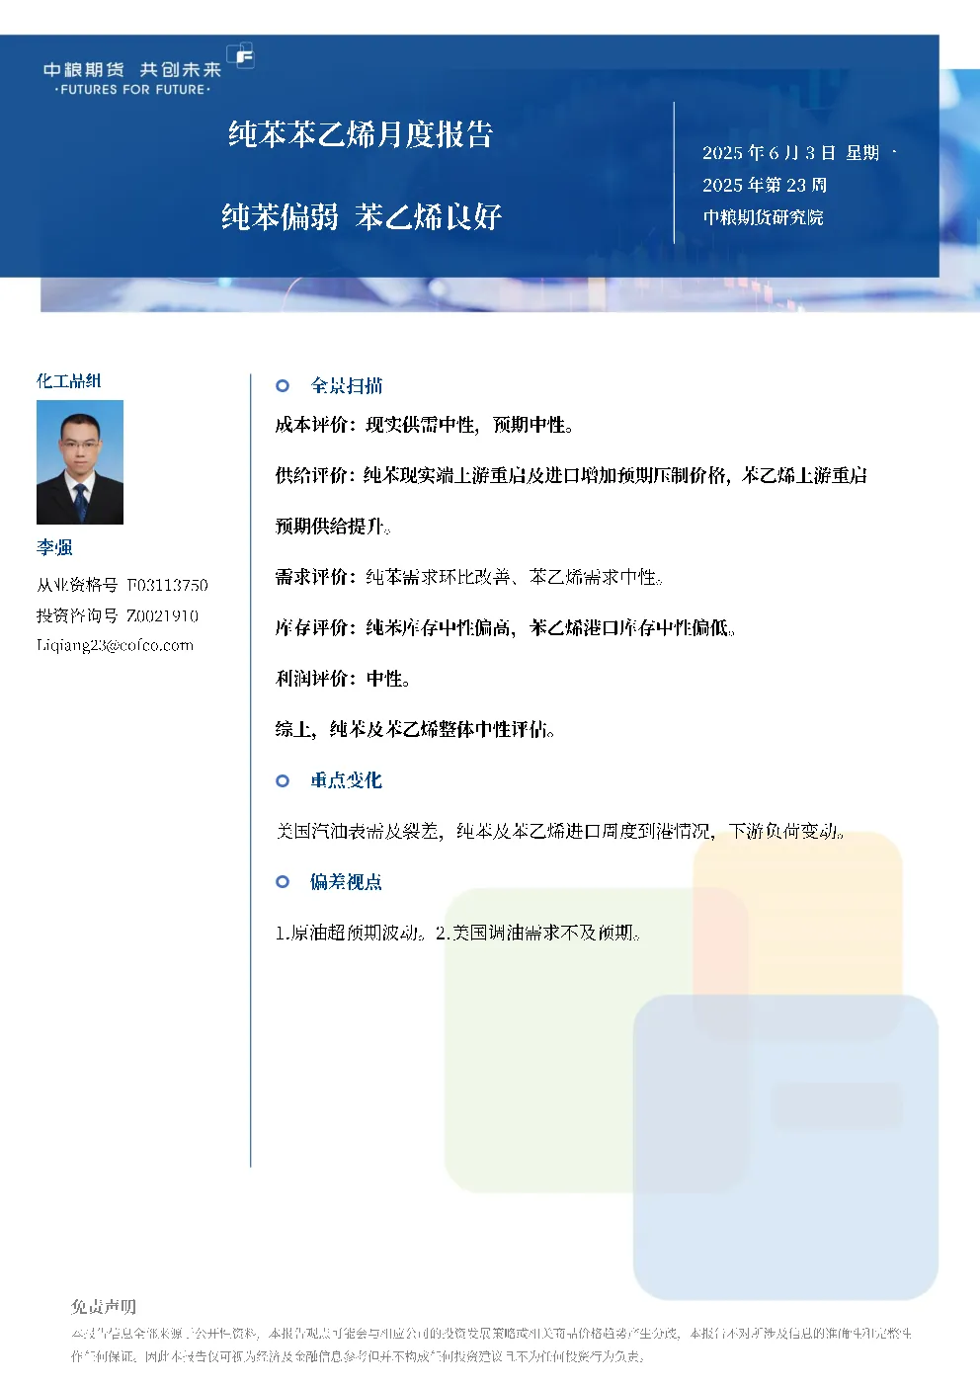Click the 利润评价 line
Screen dimensions: 980x1386
pyautogui.click(x=343, y=679)
